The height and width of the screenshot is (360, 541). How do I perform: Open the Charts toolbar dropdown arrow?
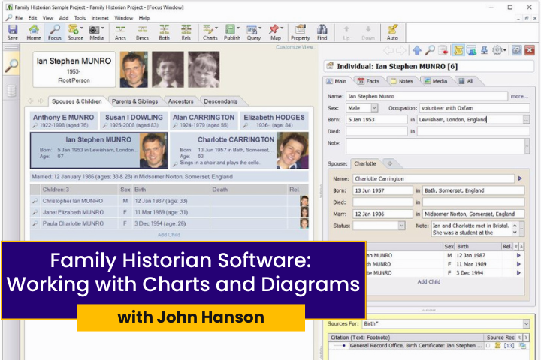(x=216, y=28)
